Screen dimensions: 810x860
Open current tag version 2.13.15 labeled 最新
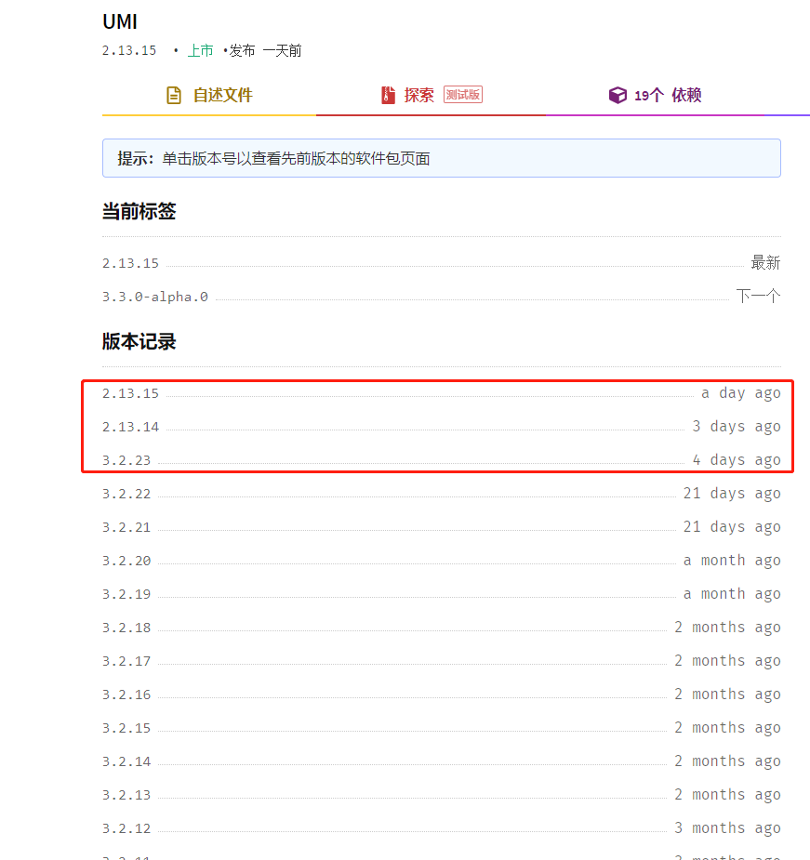130,264
